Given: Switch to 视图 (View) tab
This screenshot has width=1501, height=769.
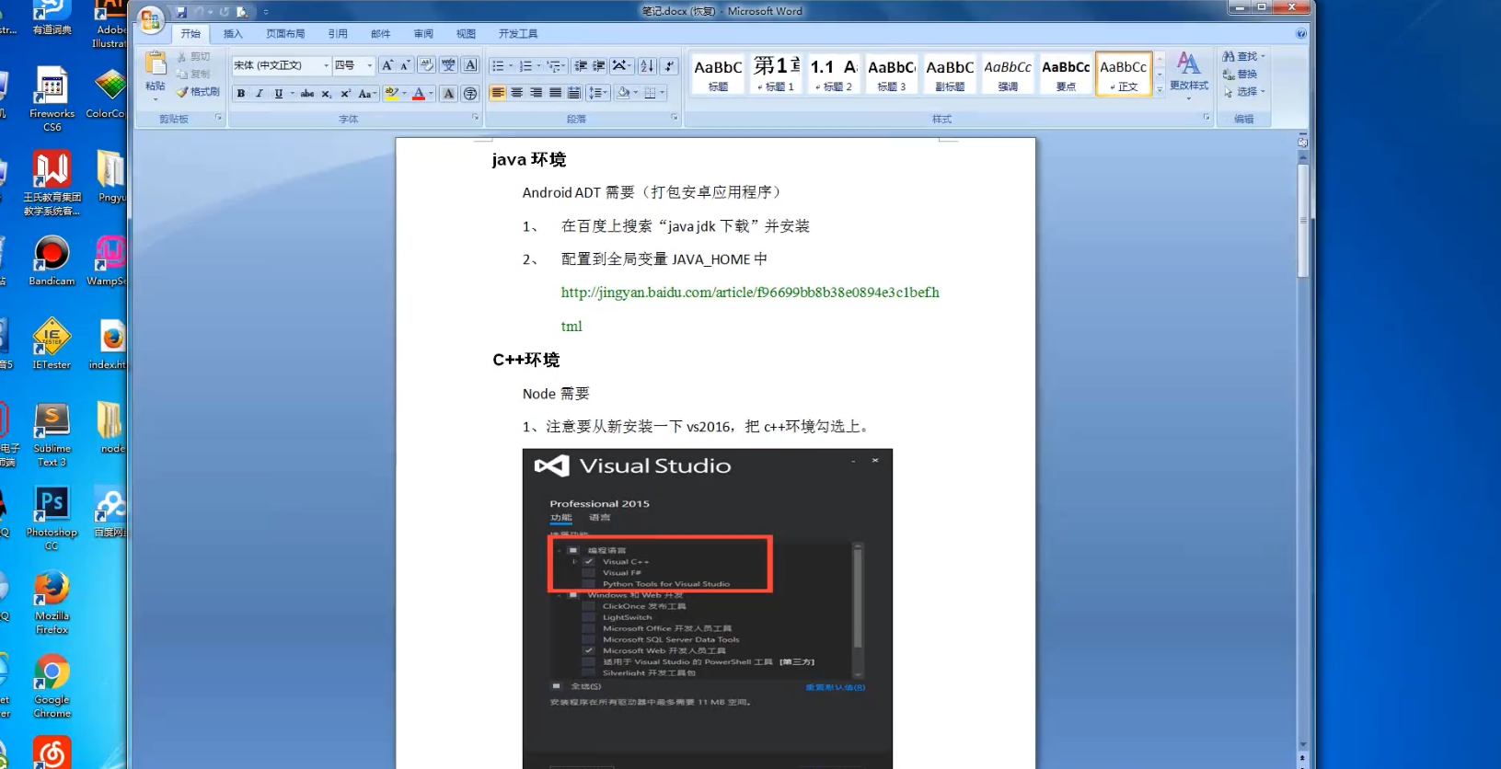Looking at the screenshot, I should pos(467,34).
